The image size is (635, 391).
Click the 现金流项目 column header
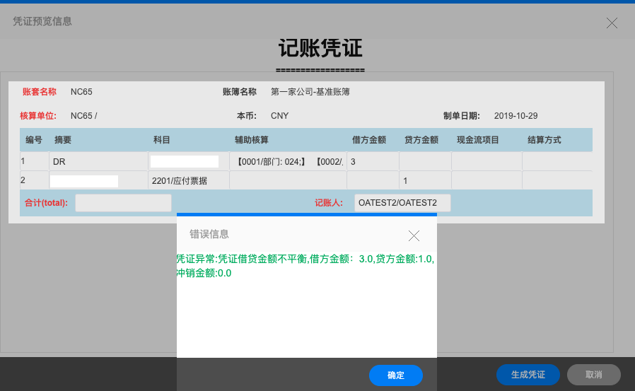click(x=478, y=140)
